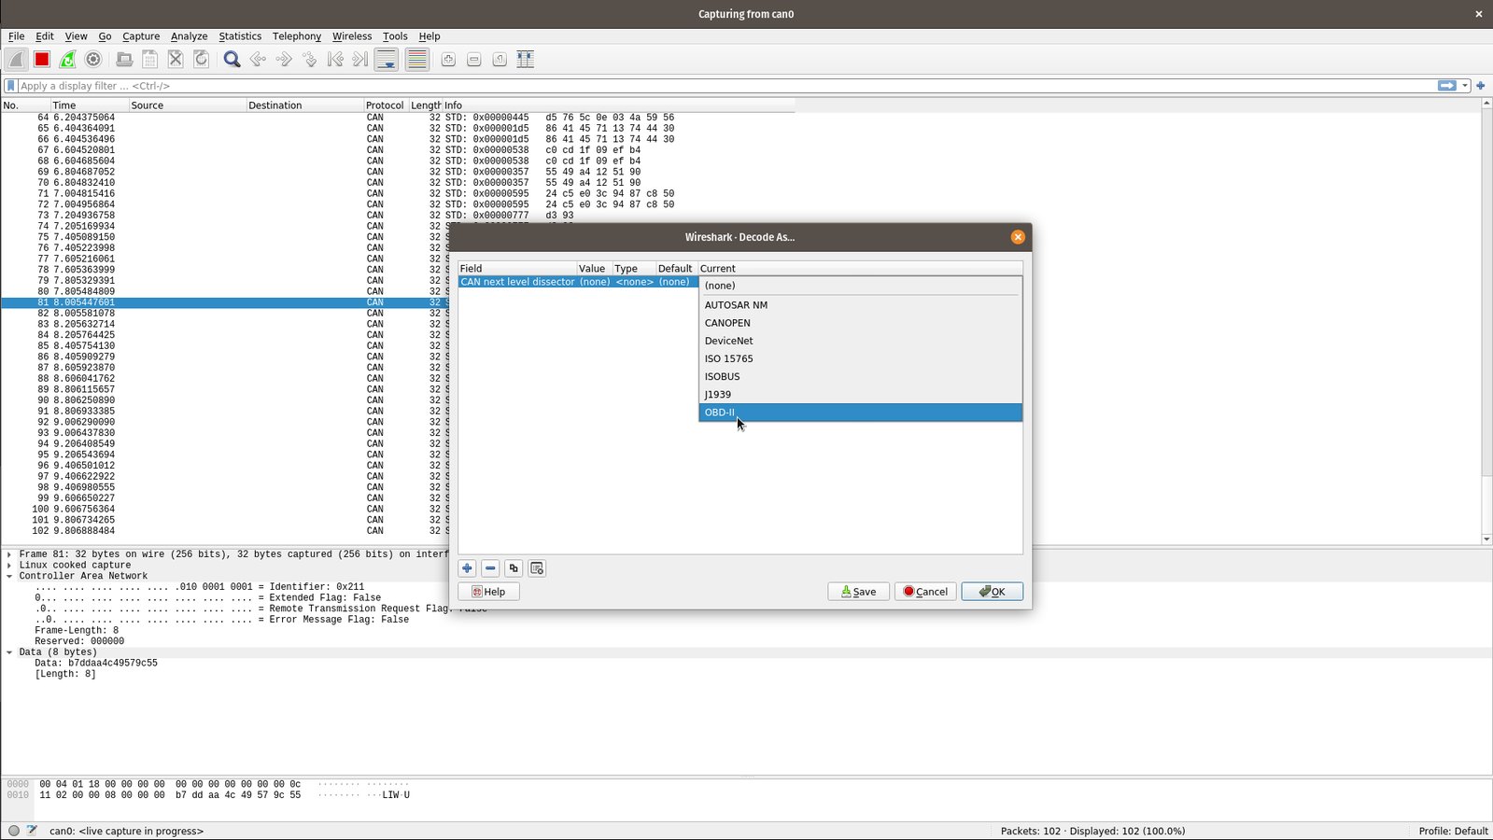Click the Start capture shark fin icon

point(16,60)
